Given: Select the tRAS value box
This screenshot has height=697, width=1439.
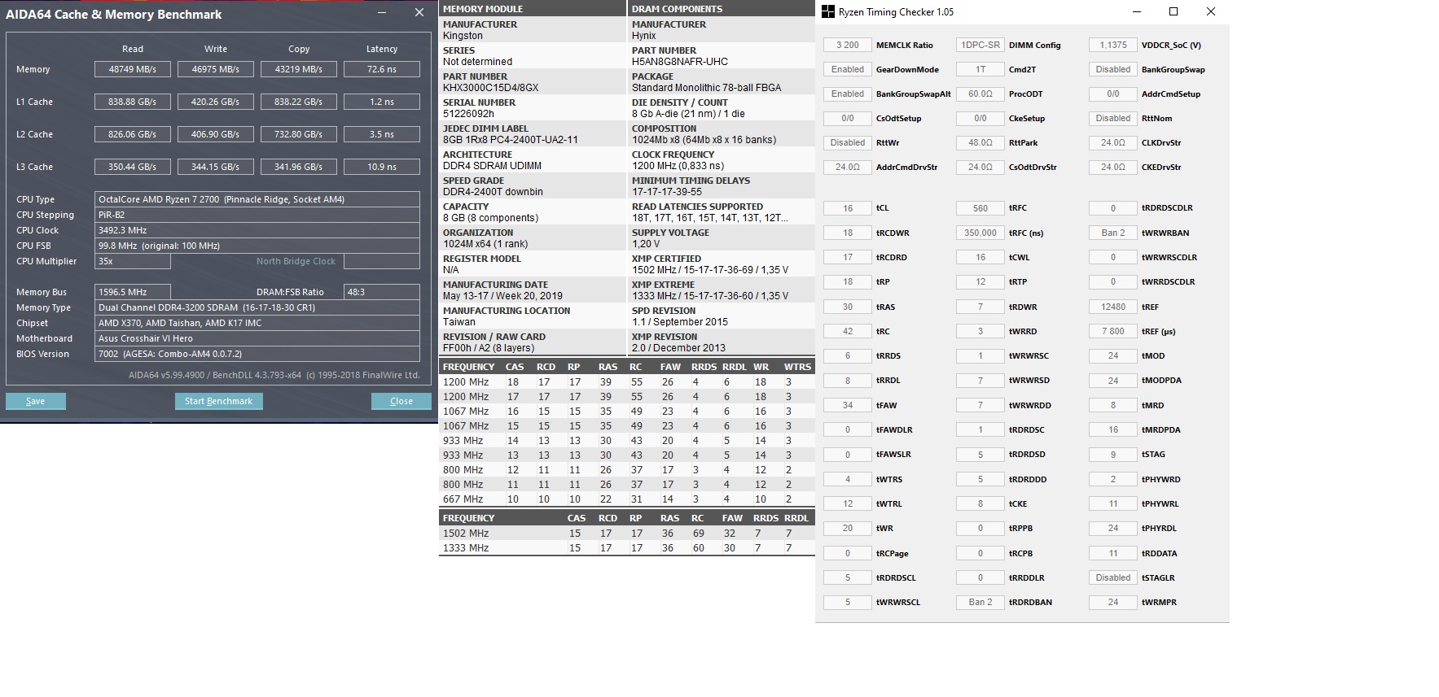Looking at the screenshot, I should coord(848,307).
